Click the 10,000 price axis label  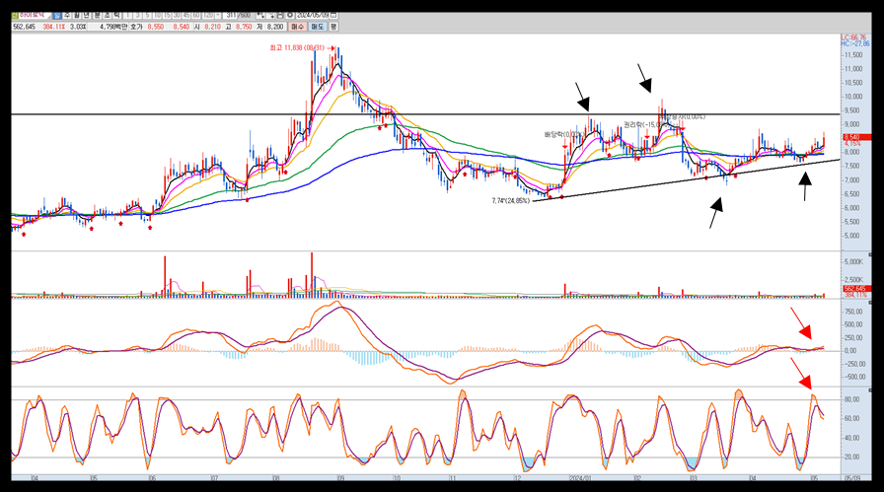[x=853, y=97]
